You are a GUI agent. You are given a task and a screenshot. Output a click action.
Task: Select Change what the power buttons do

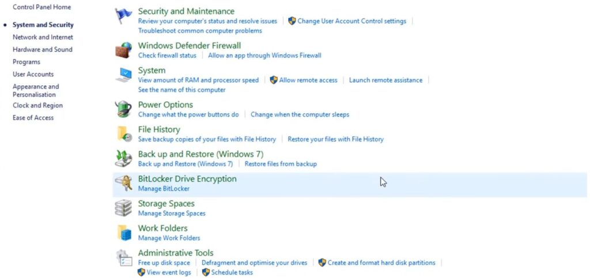(188, 114)
